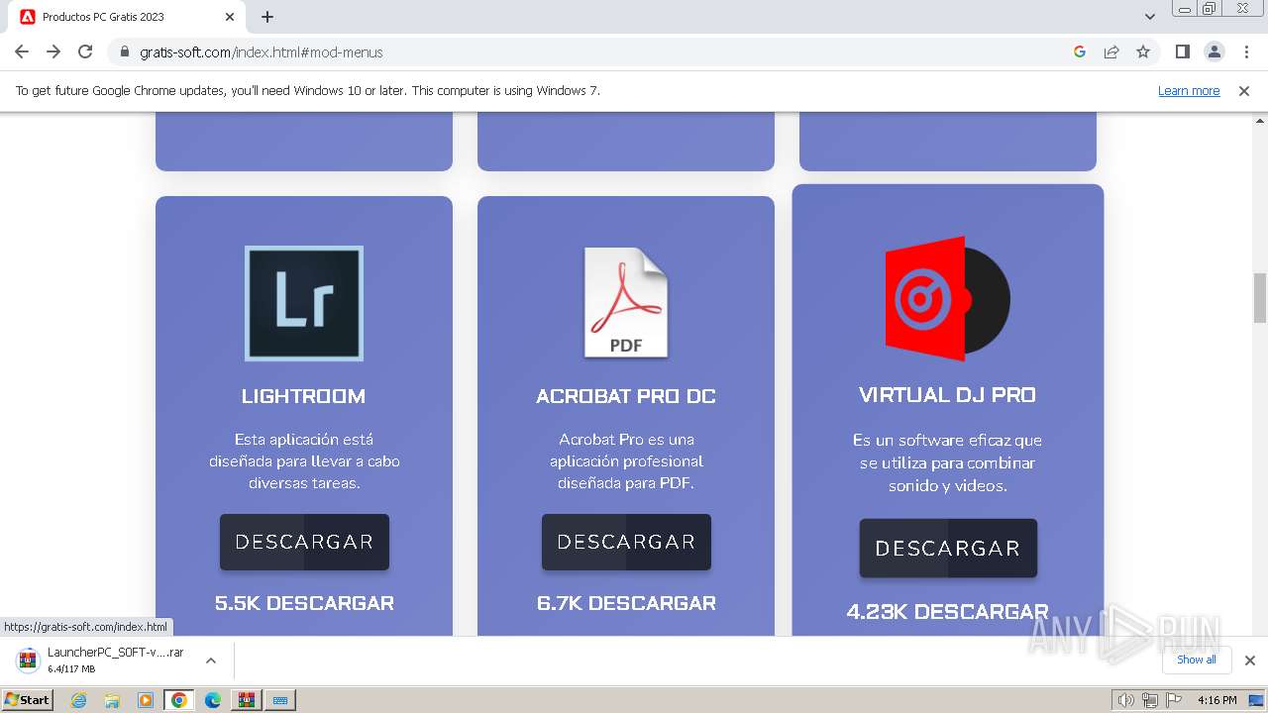
Task: Click the ACROBAT PRO DC heading
Action: [x=626, y=396]
